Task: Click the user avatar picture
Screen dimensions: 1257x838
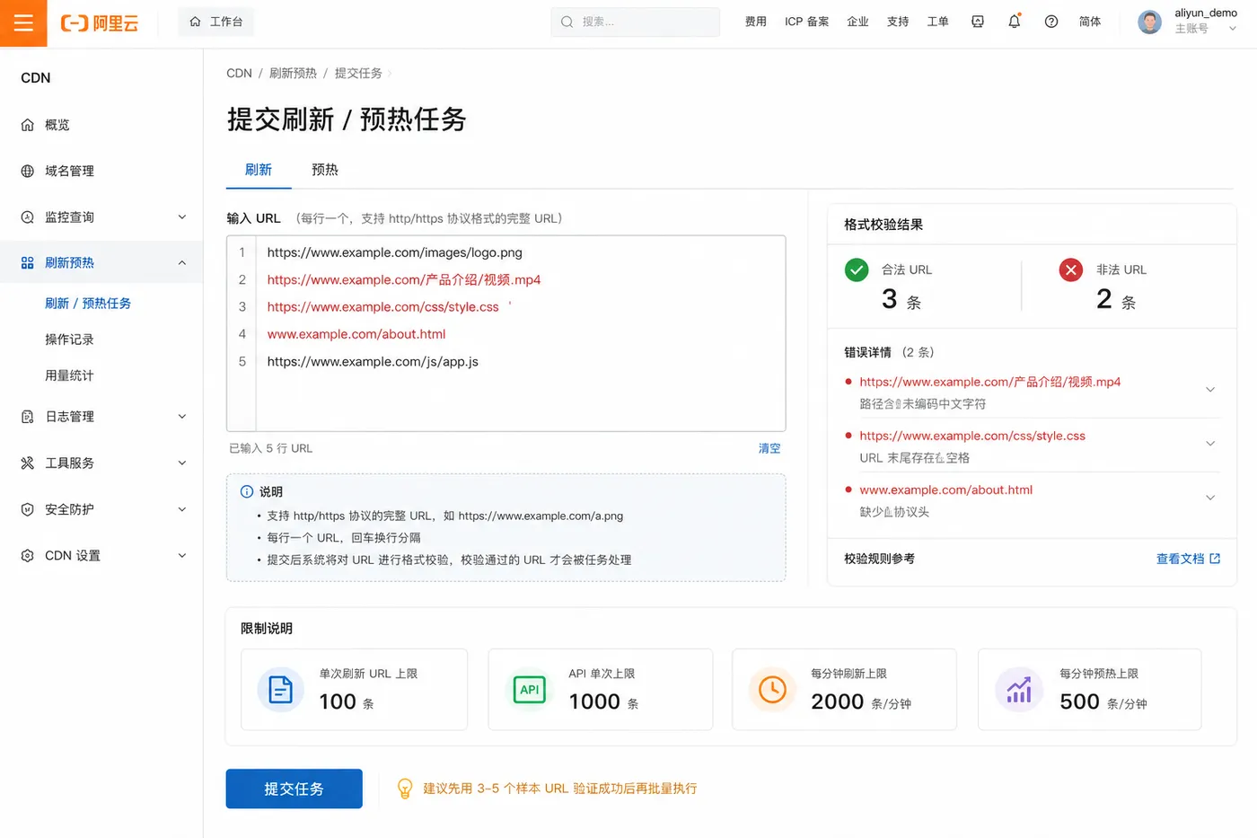Action: [x=1149, y=22]
